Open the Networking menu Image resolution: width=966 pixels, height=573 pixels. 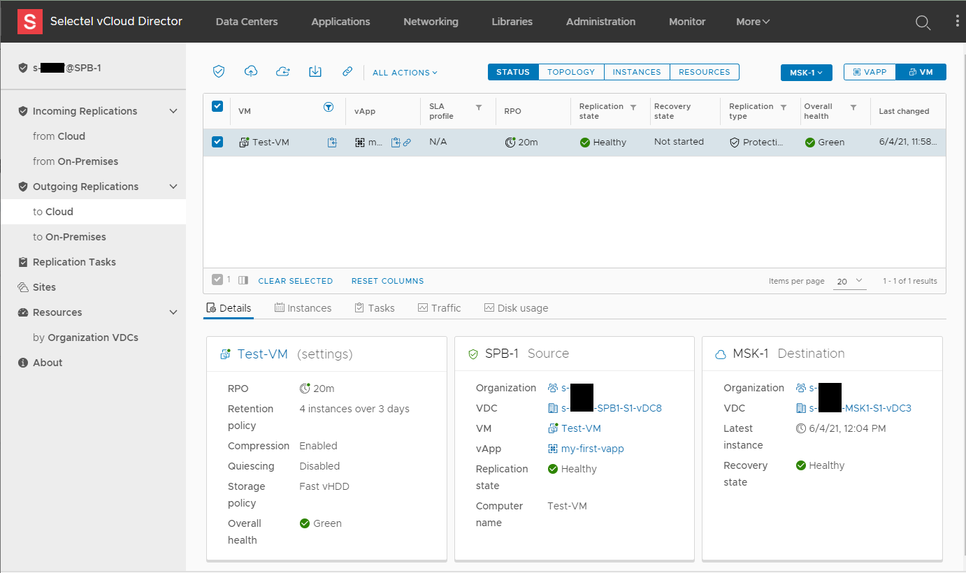click(431, 22)
